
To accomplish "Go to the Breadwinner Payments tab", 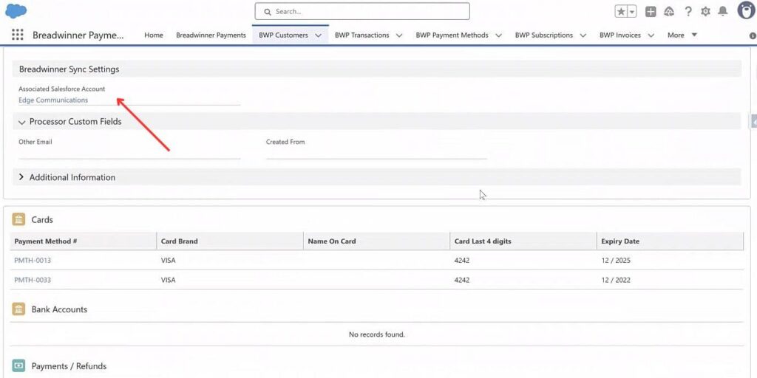I will (211, 35).
